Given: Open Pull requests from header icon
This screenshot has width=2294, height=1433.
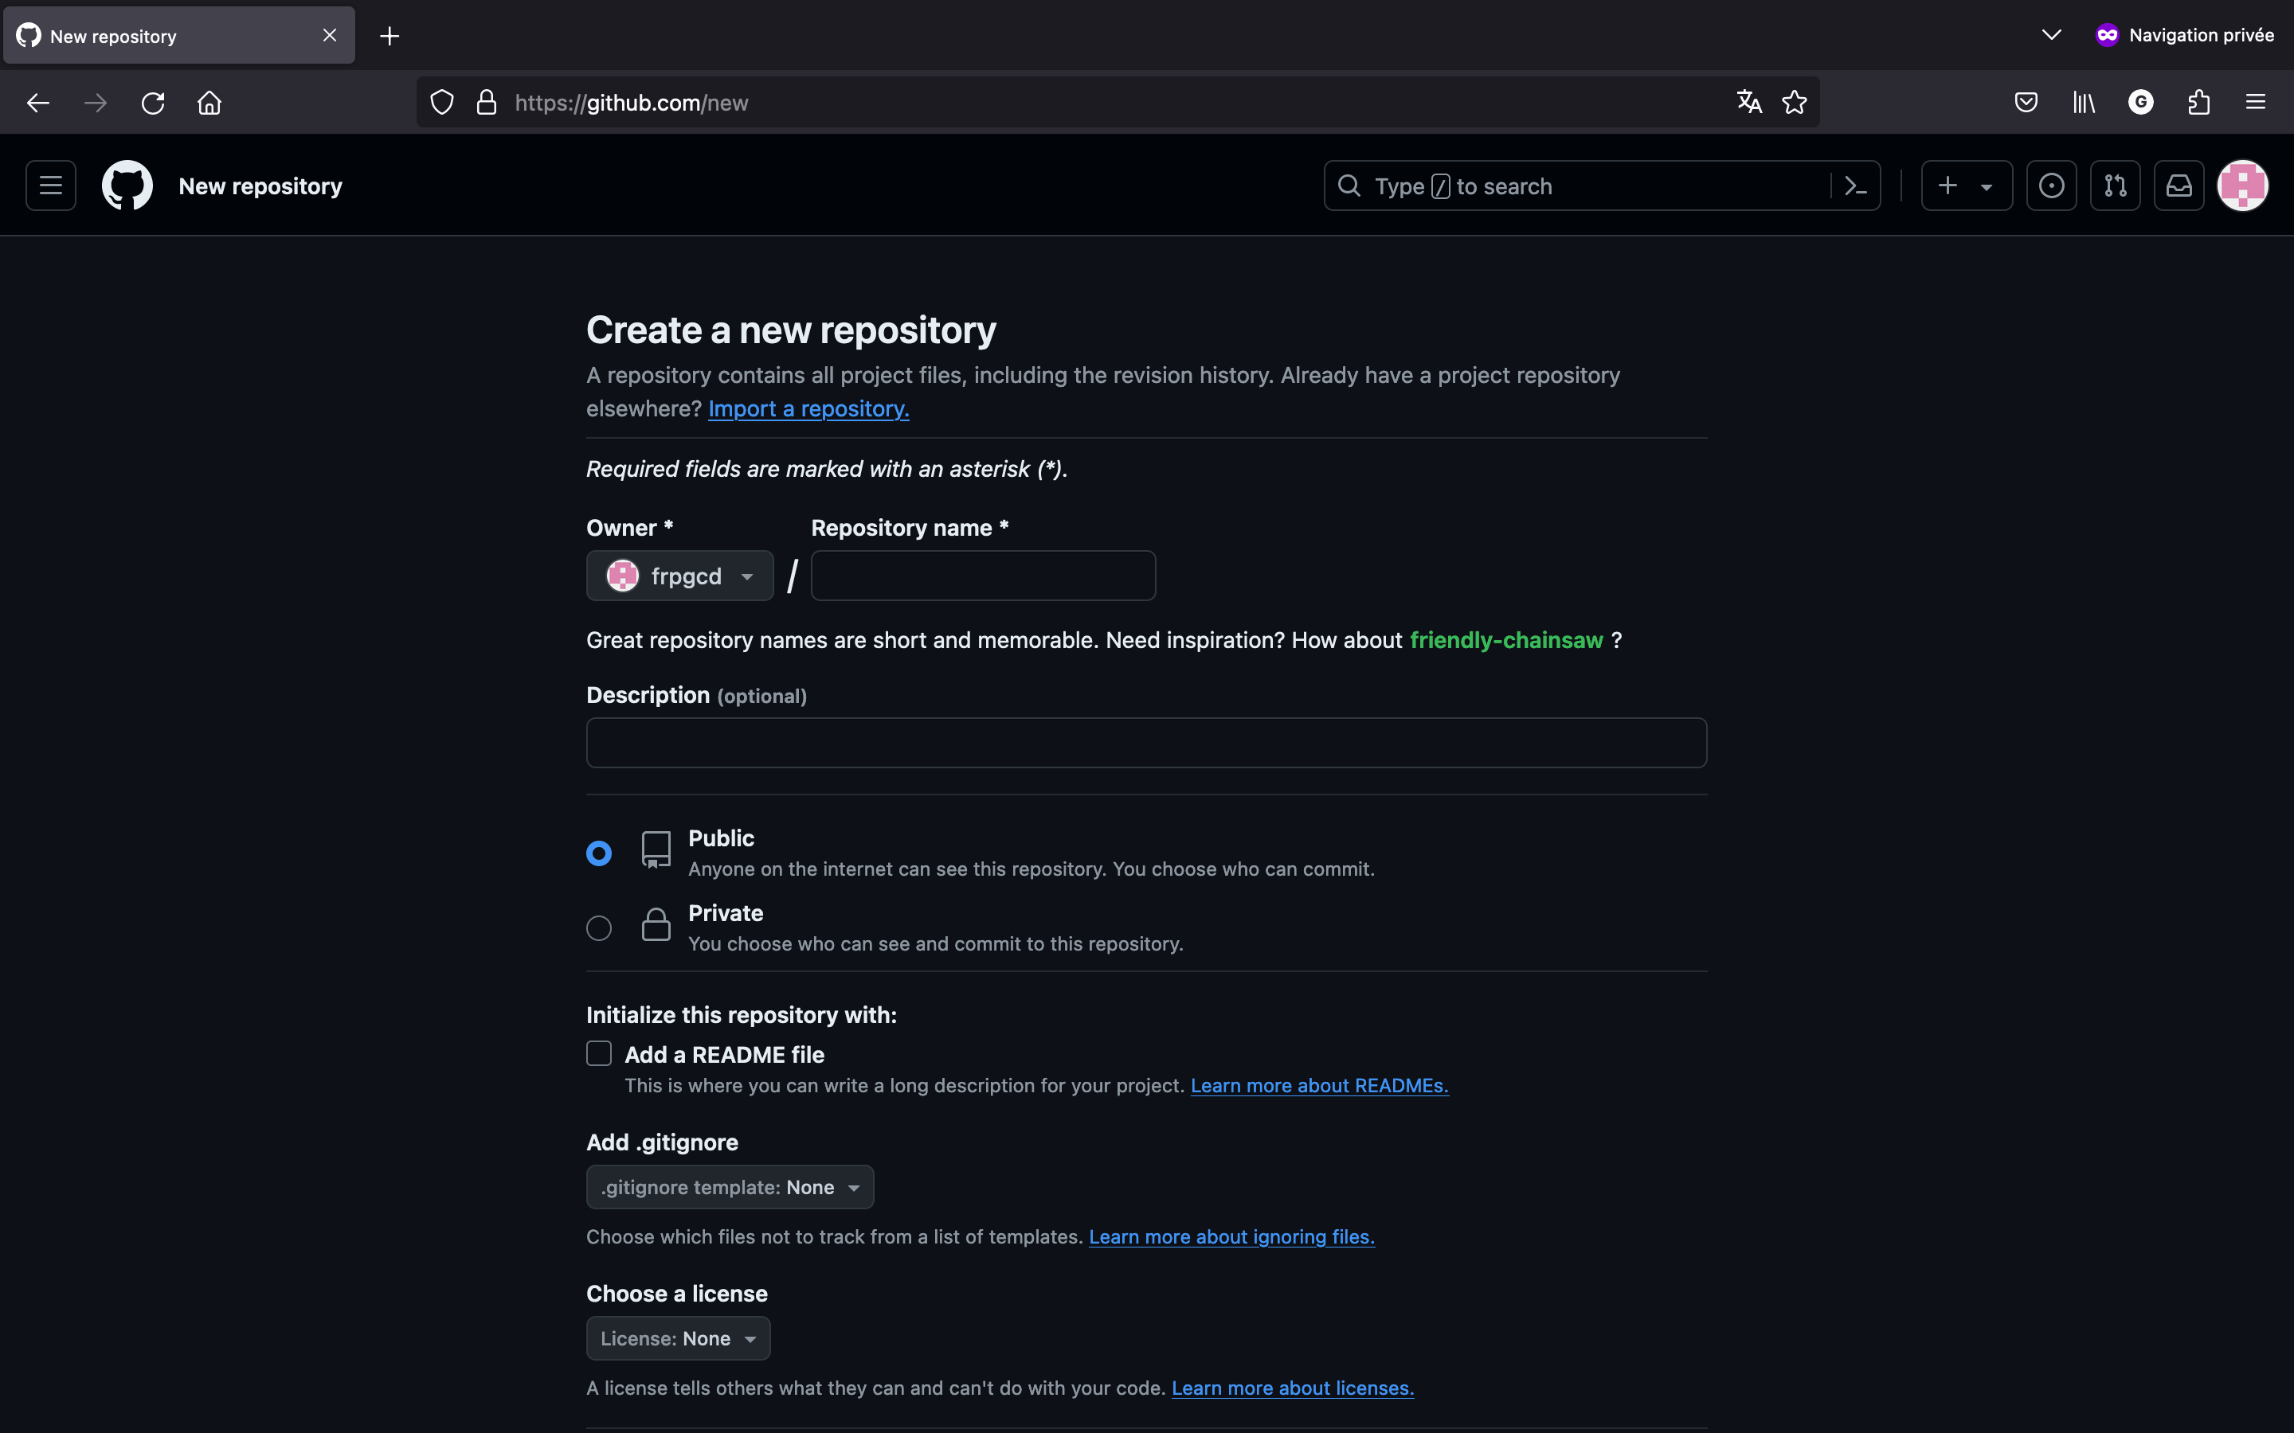Looking at the screenshot, I should pos(2115,185).
